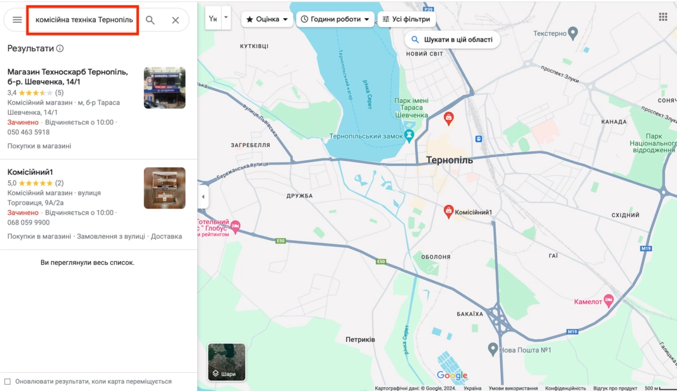Click the ДРУЖБА district label
The height and width of the screenshot is (391, 677).
pyautogui.click(x=299, y=195)
